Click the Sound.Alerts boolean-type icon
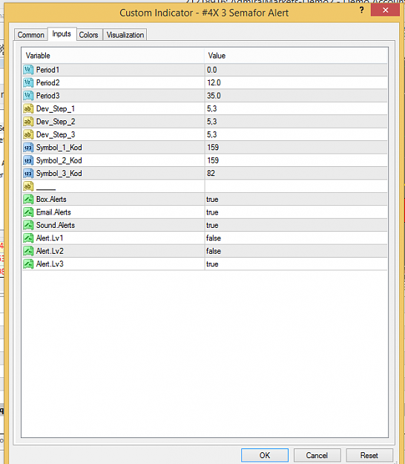This screenshot has width=405, height=464. coord(28,225)
